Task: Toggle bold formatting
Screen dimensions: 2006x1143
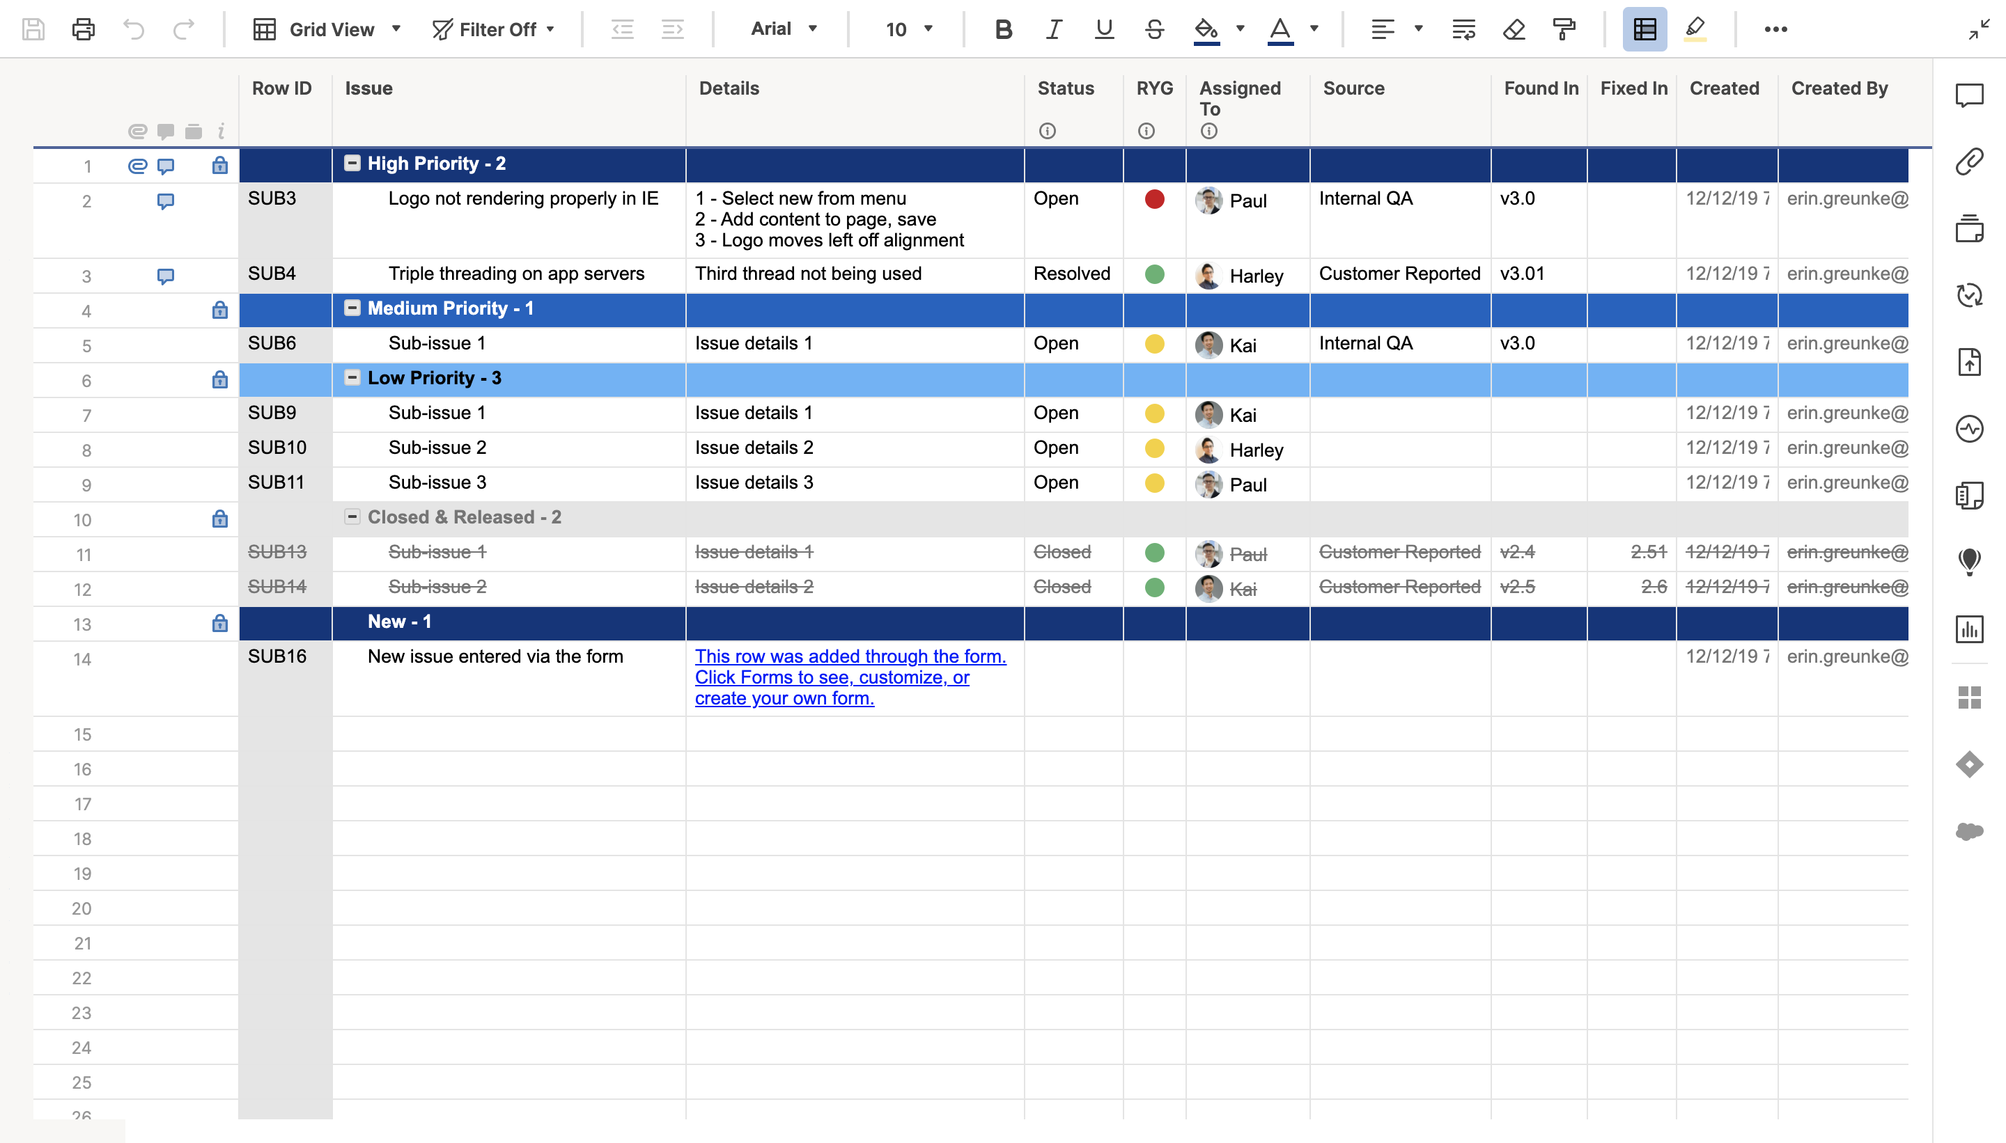Action: coord(1003,30)
